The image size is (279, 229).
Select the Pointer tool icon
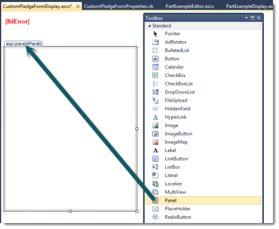[155, 34]
